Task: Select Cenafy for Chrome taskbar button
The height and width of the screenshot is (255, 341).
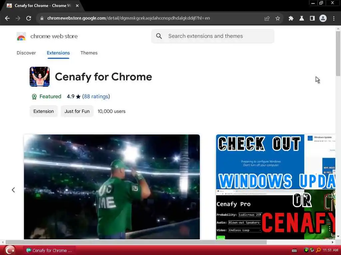Action: click(x=49, y=250)
